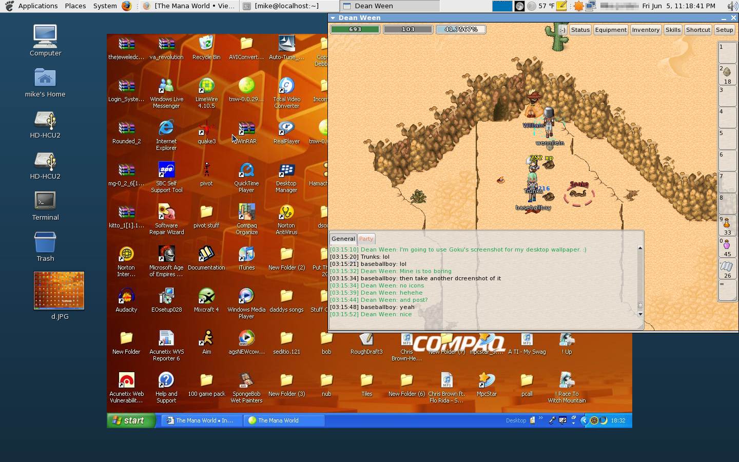Click the chat line 'Trunks: lol'
This screenshot has height=462, width=739.
360,257
